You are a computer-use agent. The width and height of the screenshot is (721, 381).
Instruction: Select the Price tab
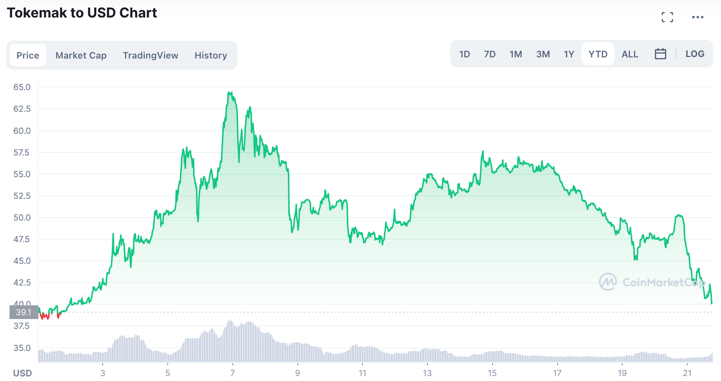(27, 55)
